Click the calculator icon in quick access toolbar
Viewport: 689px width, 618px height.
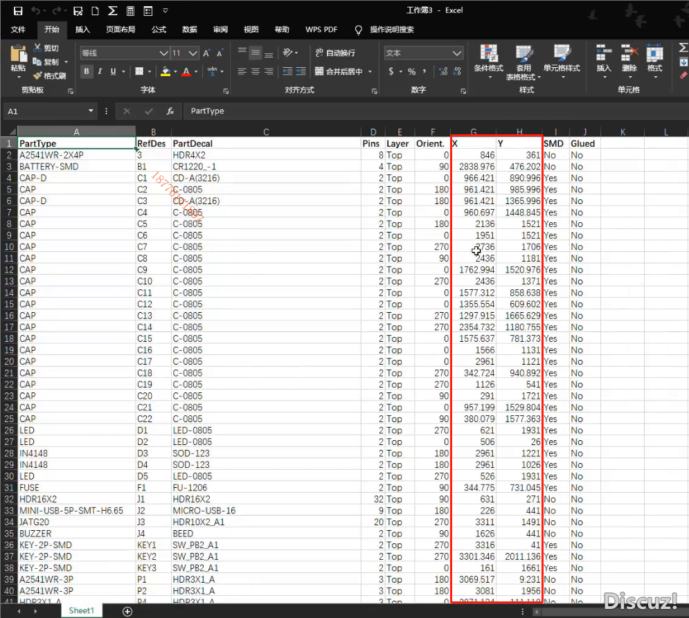point(130,11)
